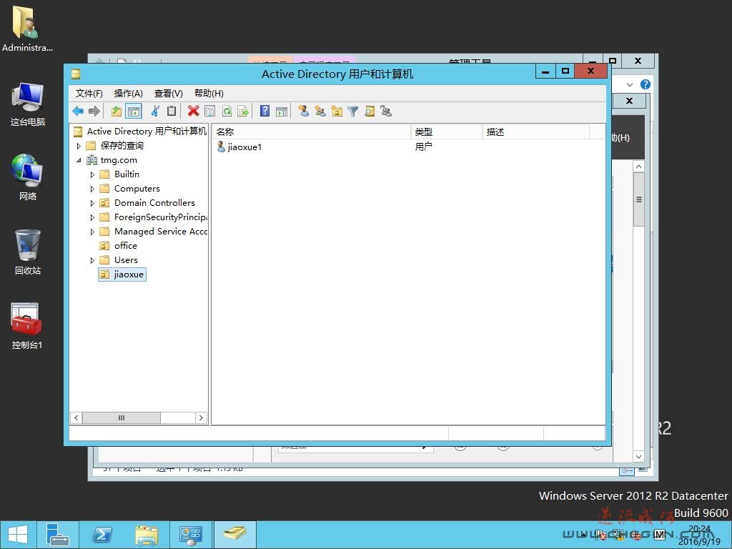Click the Forward arrow in the toolbar

point(94,111)
